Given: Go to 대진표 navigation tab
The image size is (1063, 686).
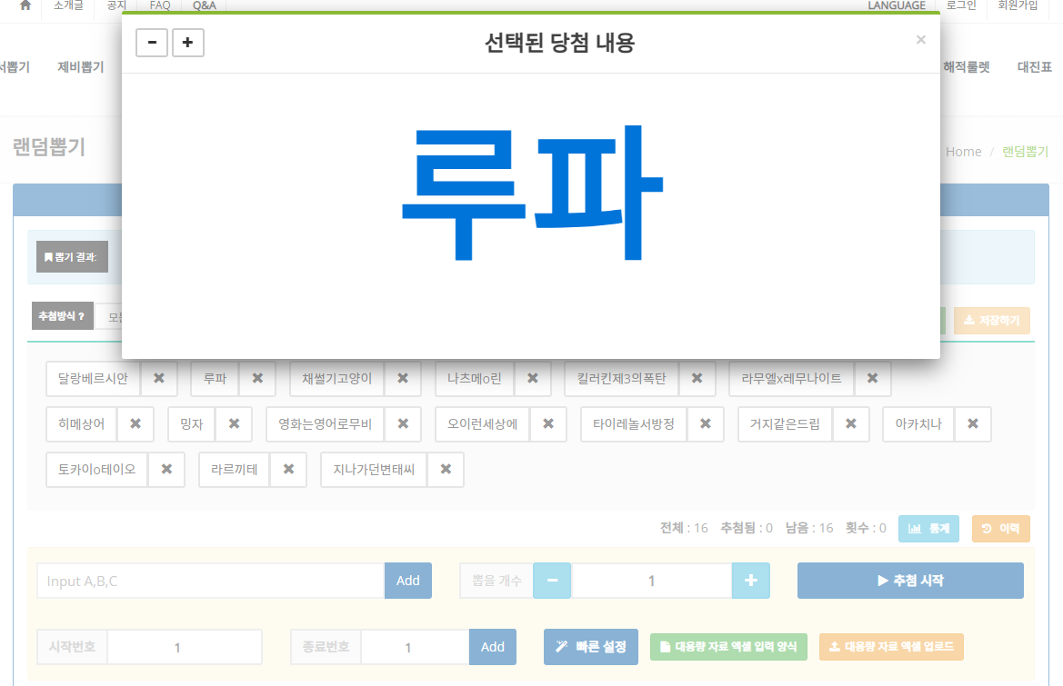Looking at the screenshot, I should tap(1035, 67).
